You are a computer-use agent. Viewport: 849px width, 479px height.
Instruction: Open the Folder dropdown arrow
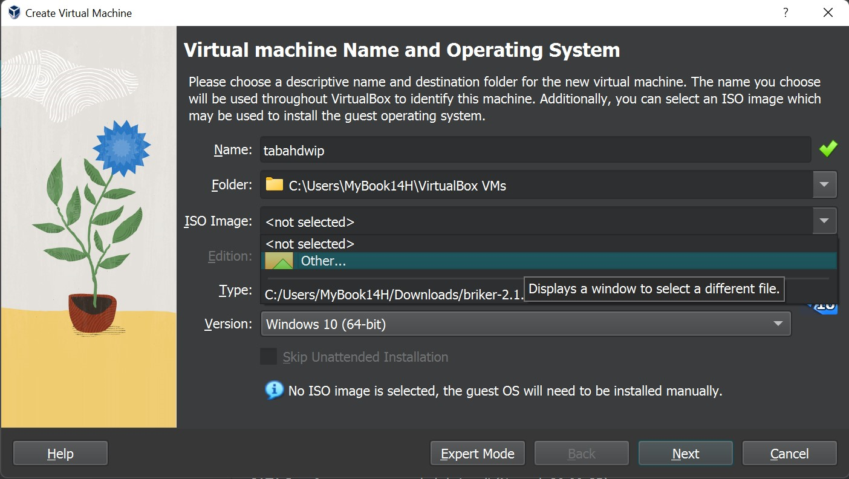[825, 184]
